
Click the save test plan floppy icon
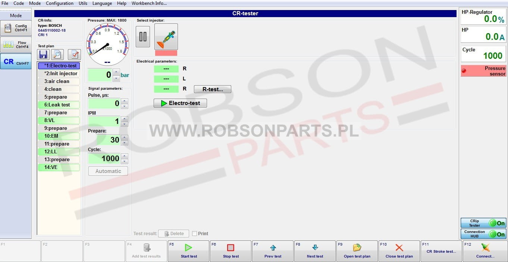pyautogui.click(x=43, y=55)
